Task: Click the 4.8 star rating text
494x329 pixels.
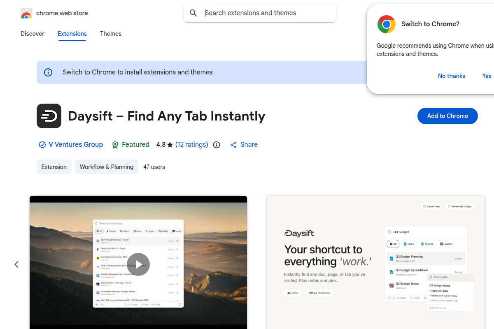Action: pos(165,145)
